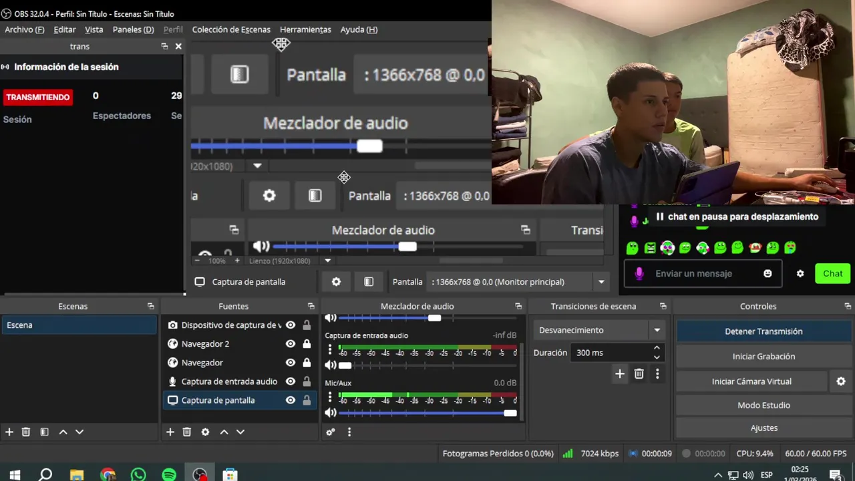
Task: Open Captura de entrada audio three-dot options
Action: tap(330, 349)
